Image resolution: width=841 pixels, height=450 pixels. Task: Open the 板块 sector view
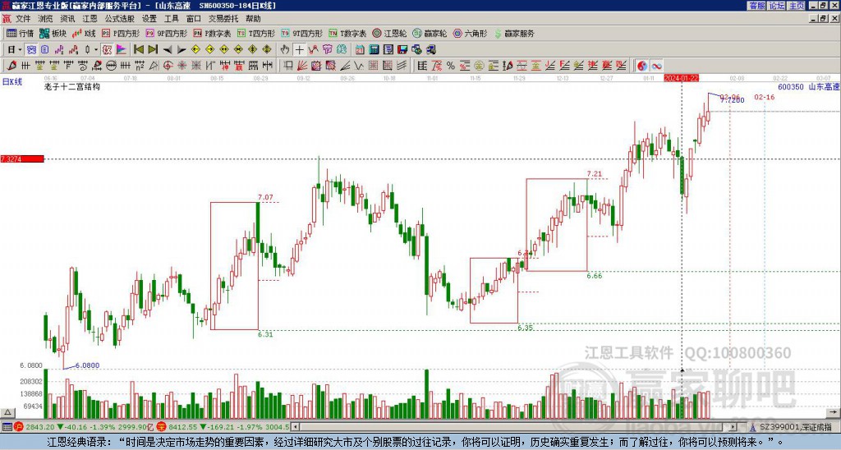point(53,33)
